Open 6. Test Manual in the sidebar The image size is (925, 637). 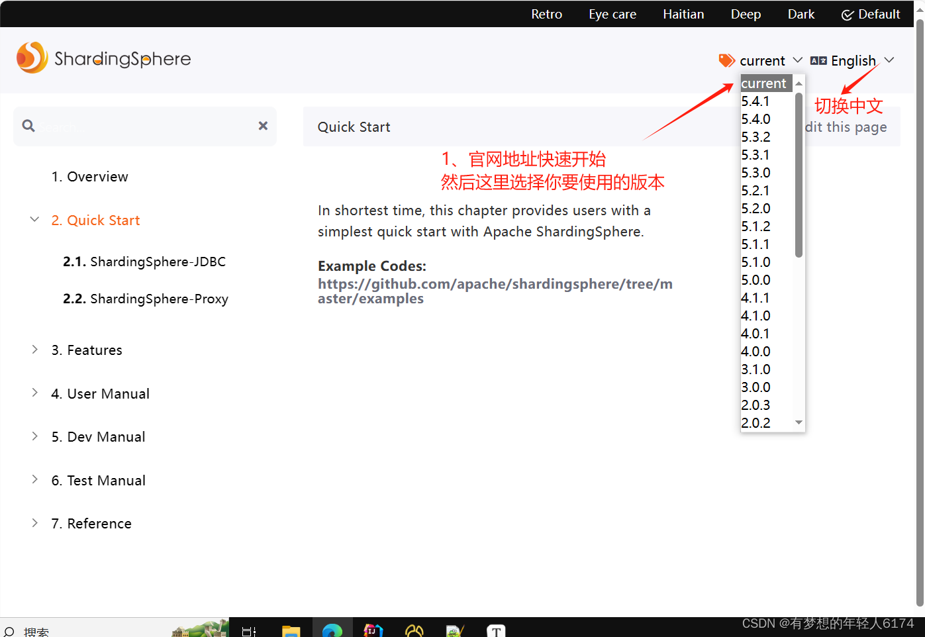[98, 481]
